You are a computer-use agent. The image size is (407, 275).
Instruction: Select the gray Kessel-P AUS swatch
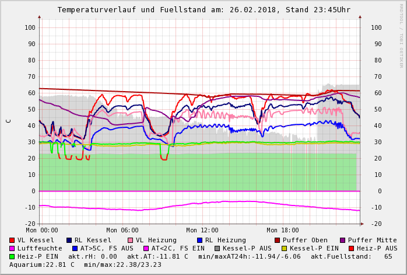click(216, 248)
